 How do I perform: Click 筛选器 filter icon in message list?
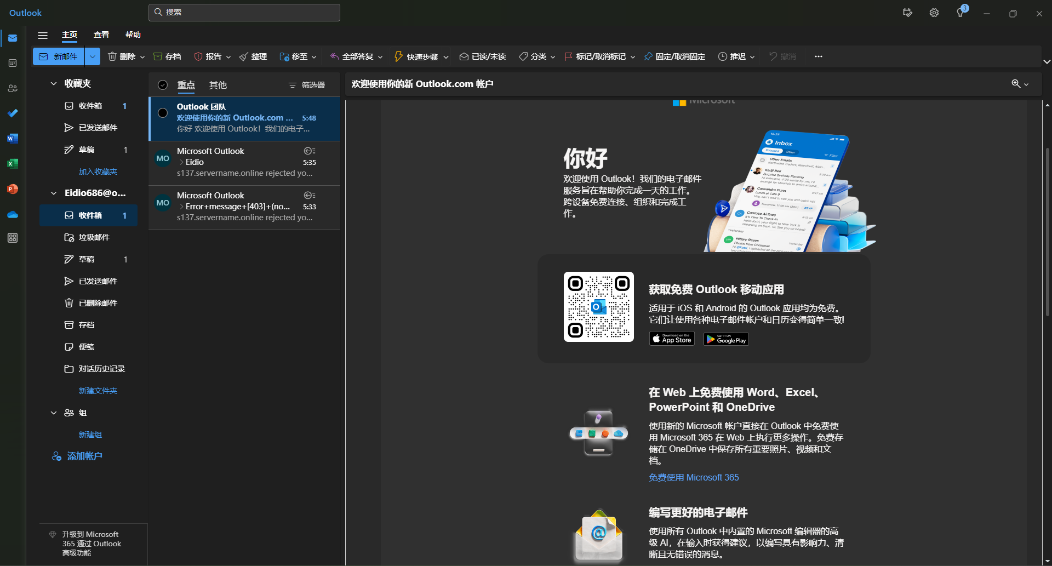(307, 85)
